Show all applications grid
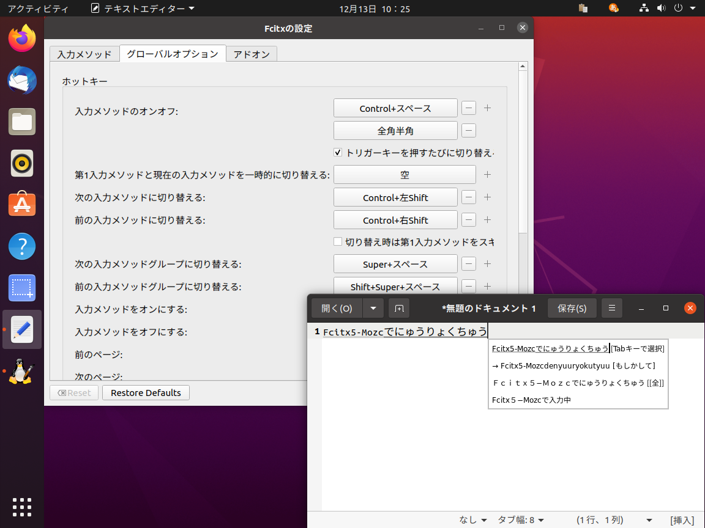The image size is (705, 528). (22, 507)
